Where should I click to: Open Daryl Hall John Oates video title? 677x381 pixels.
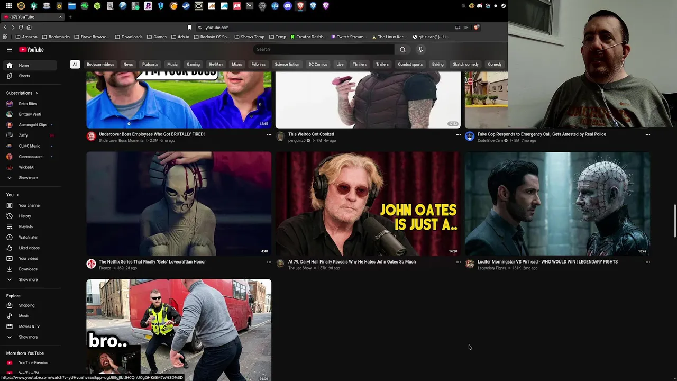352,262
